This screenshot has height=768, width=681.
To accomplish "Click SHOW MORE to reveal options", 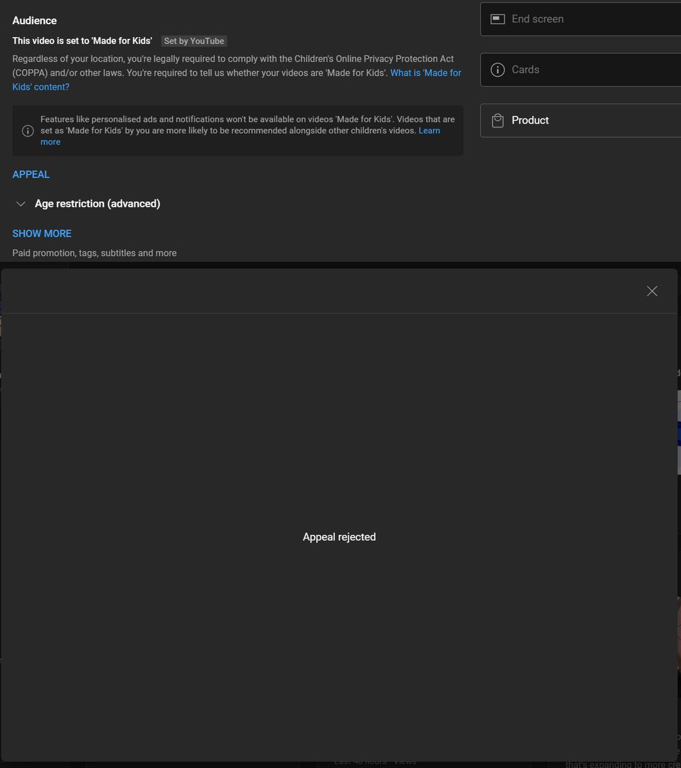I will pyautogui.click(x=42, y=234).
